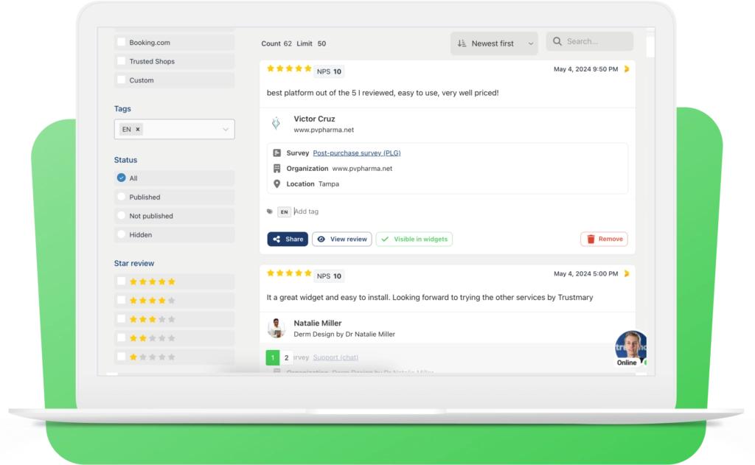Go to page 1 of reviews

click(273, 357)
